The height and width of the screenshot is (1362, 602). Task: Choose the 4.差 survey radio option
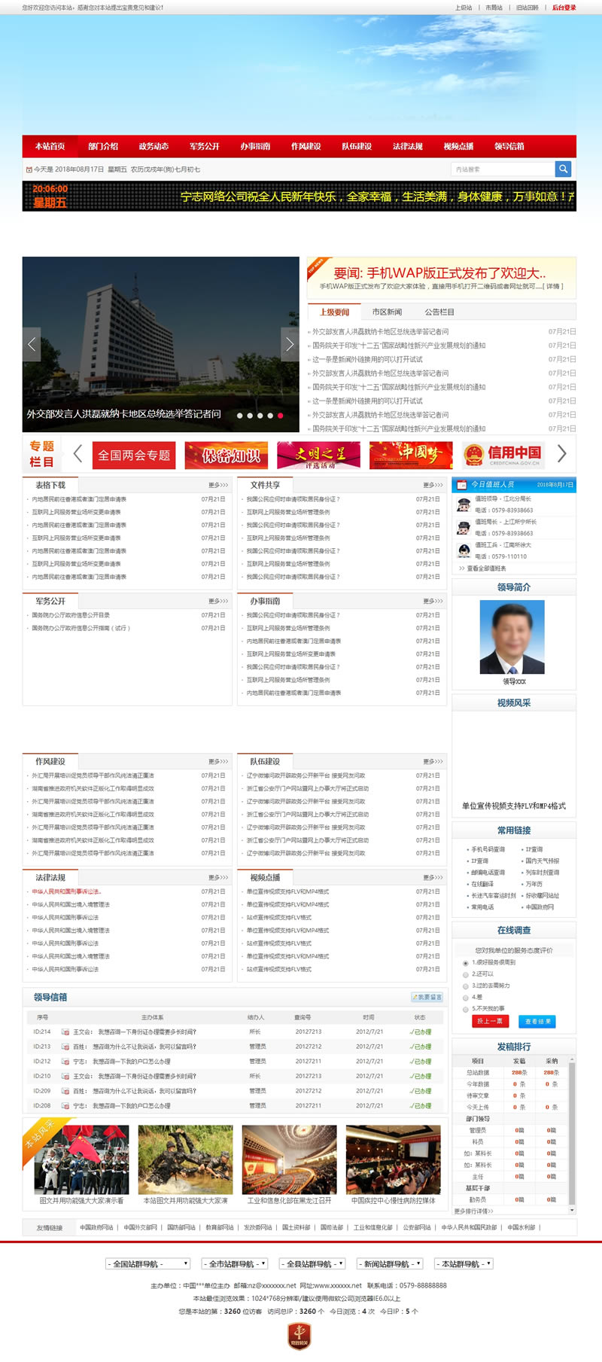(x=466, y=998)
